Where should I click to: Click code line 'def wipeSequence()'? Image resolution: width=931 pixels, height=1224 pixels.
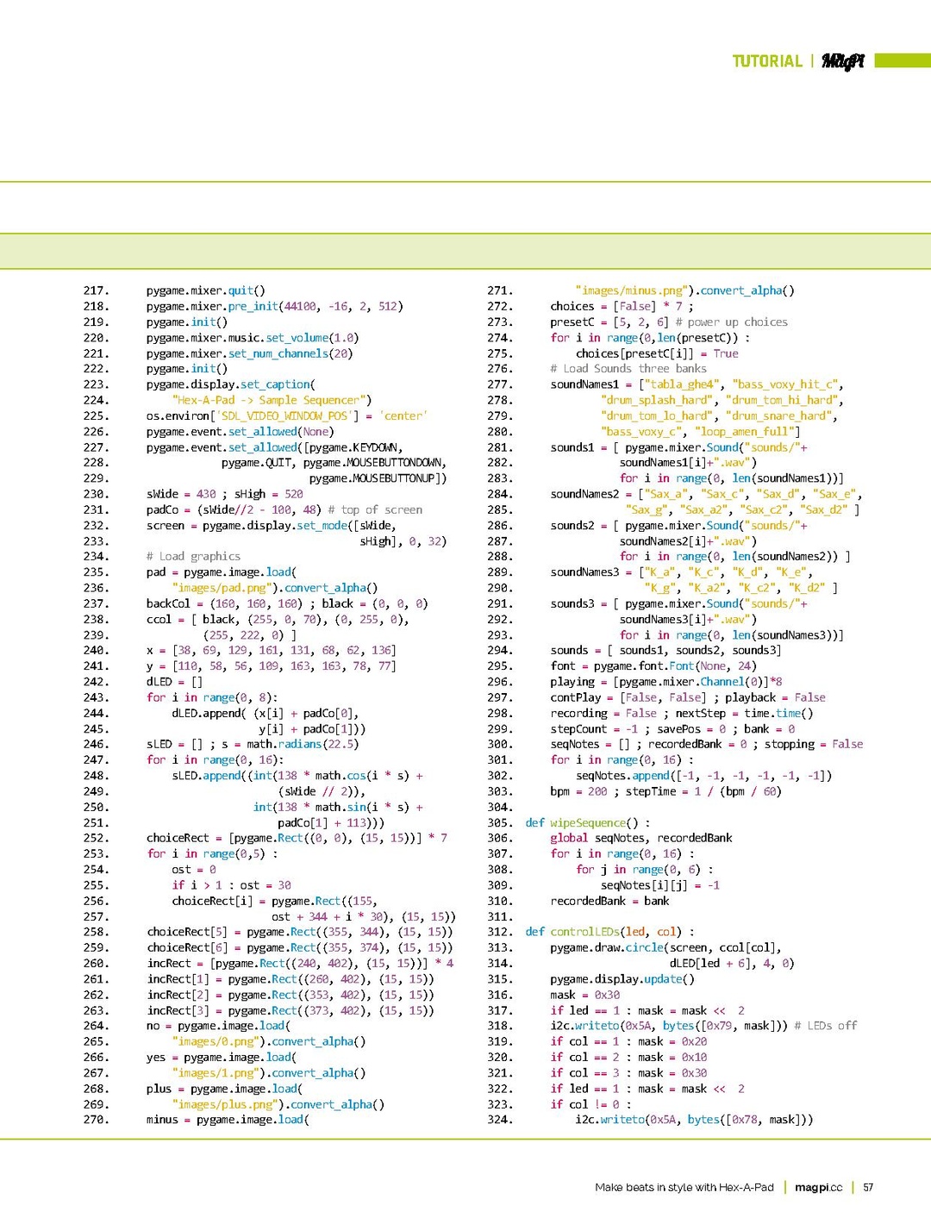[587, 822]
